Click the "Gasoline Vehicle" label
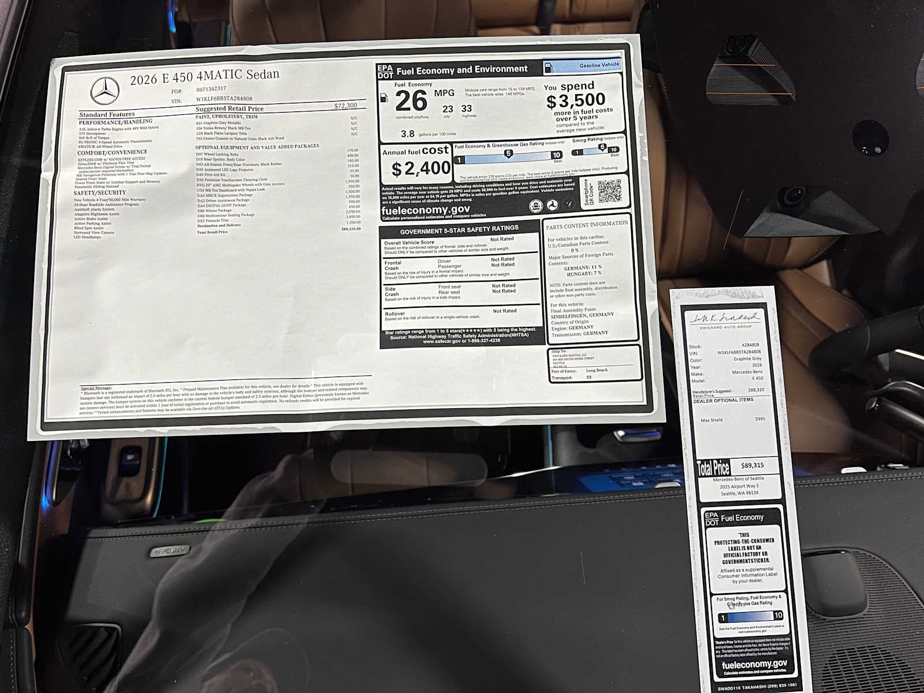This screenshot has height=693, width=924. pyautogui.click(x=599, y=65)
